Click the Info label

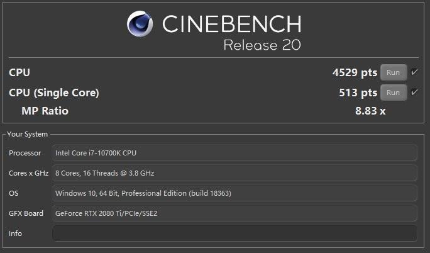point(15,233)
